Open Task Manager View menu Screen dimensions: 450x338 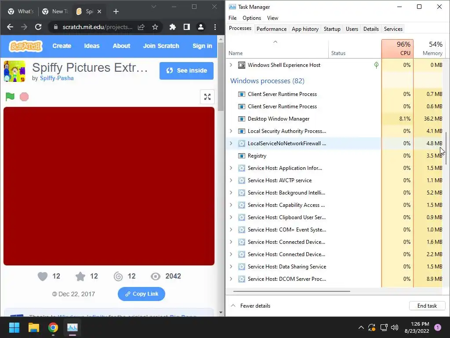coord(272,18)
